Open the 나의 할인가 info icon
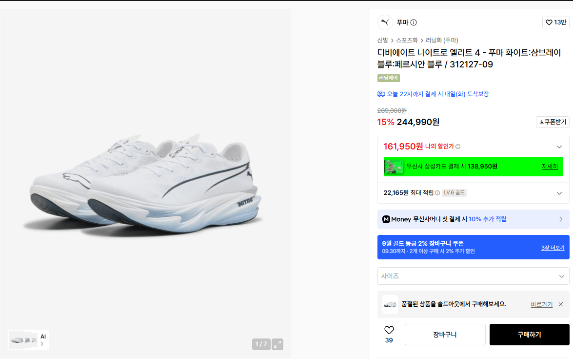Image resolution: width=573 pixels, height=359 pixels. [458, 147]
